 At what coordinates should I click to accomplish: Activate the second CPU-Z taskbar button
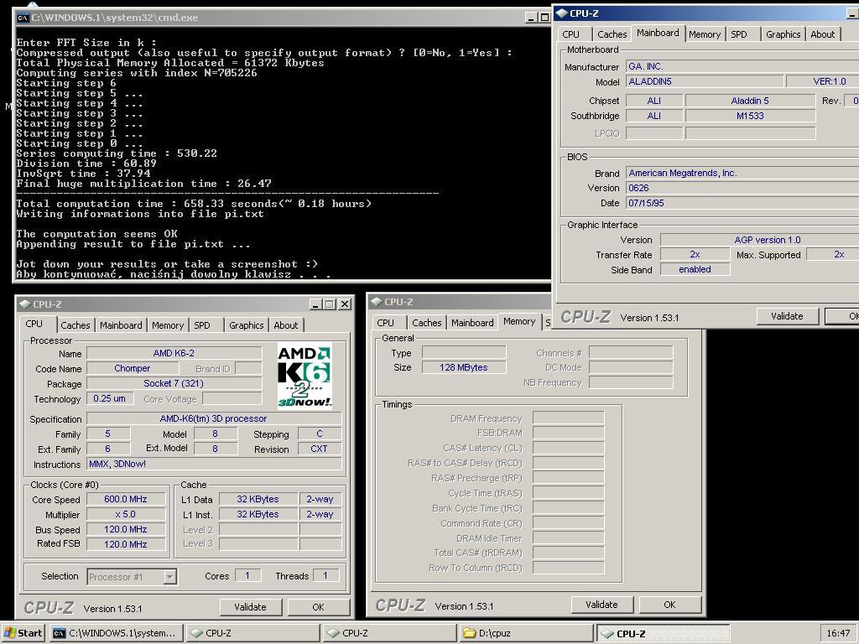point(389,633)
